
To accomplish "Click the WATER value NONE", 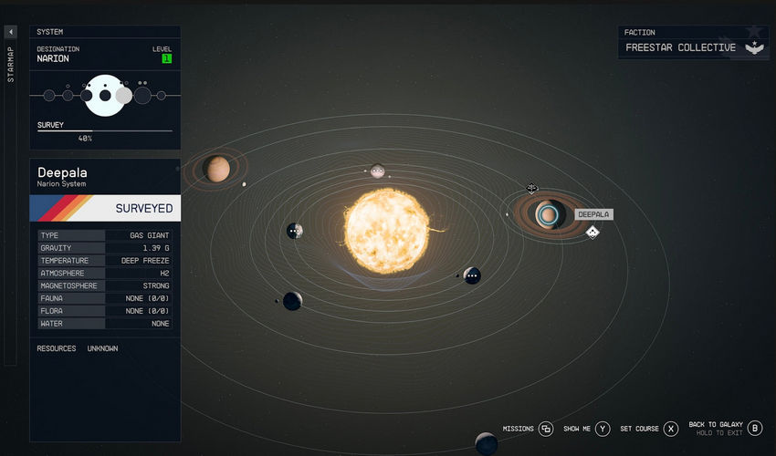I will pos(161,324).
